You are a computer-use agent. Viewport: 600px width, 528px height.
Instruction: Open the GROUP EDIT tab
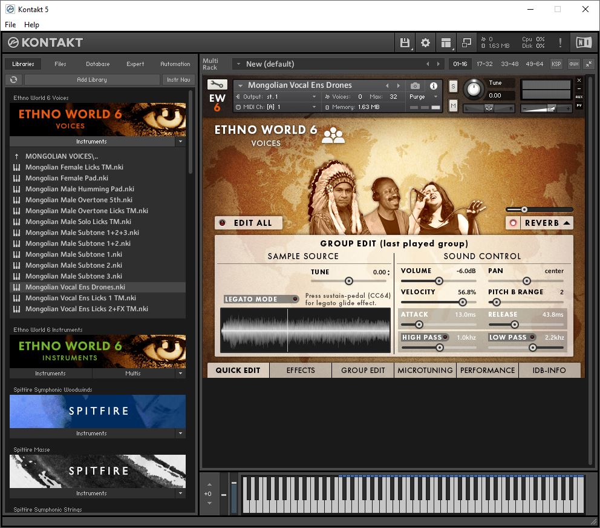(x=363, y=370)
